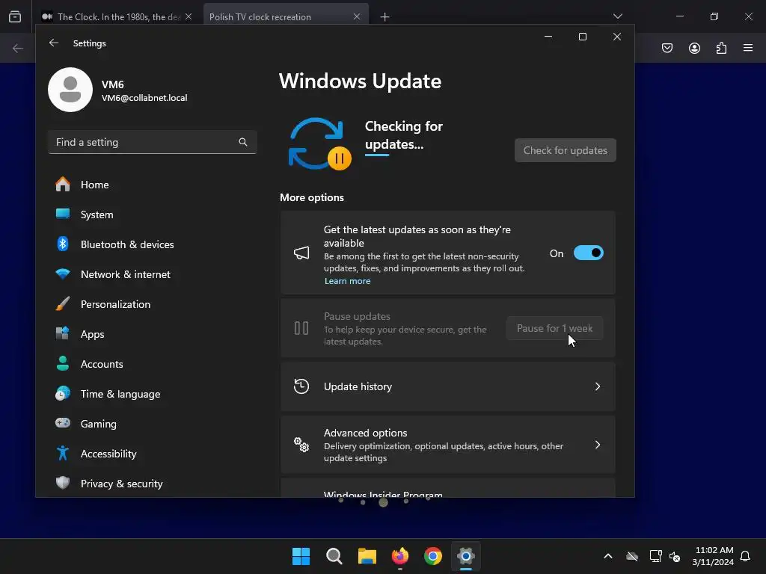
Task: Close The Clock. In the 1980s tab
Action: [189, 16]
